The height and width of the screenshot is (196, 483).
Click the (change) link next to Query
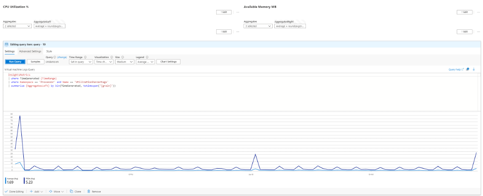click(62, 57)
